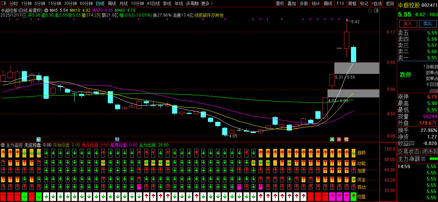The width and height of the screenshot is (438, 202).
Task: Click the upper gray gap zone rectangle
Action: 356,68
